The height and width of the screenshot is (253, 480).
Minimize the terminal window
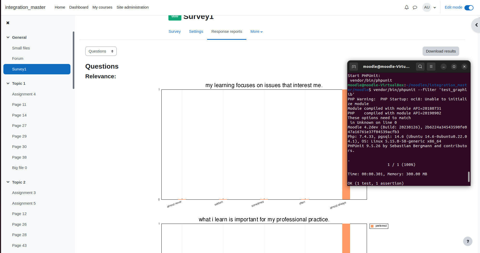[x=444, y=67]
